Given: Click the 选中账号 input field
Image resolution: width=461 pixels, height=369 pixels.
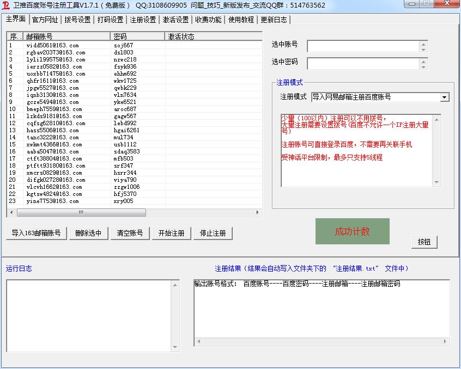Looking at the screenshot, I should point(363,46).
